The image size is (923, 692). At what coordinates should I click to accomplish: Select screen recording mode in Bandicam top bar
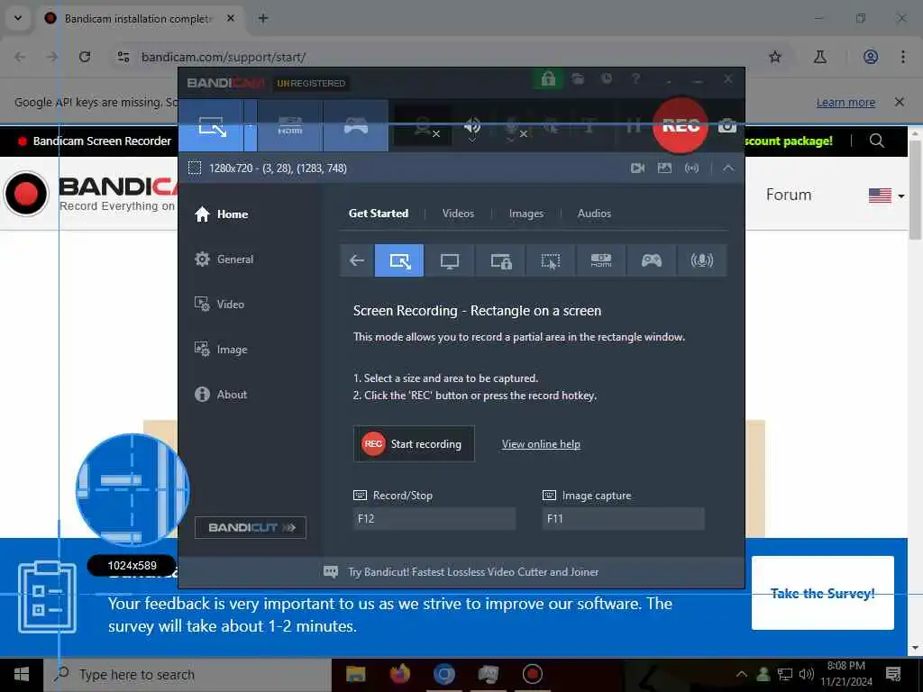pos(211,125)
